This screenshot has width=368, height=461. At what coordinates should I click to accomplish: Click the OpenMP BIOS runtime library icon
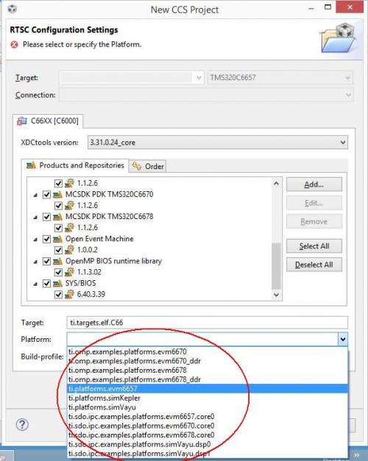tap(57, 261)
